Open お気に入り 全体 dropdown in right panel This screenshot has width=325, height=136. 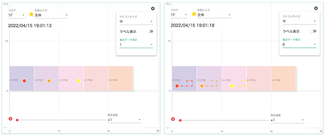[x=214, y=15]
